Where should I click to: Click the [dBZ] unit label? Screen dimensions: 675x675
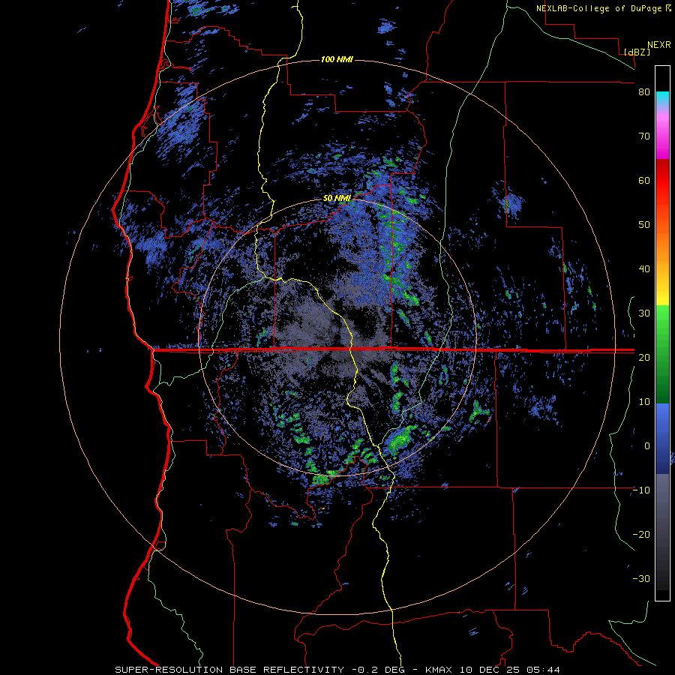click(637, 52)
